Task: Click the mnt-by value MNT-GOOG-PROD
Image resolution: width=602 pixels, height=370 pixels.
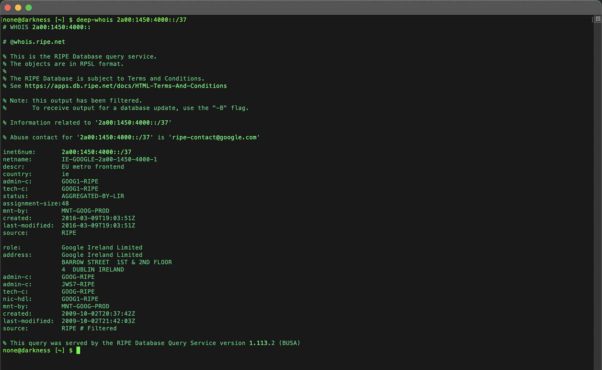Action: coord(85,210)
